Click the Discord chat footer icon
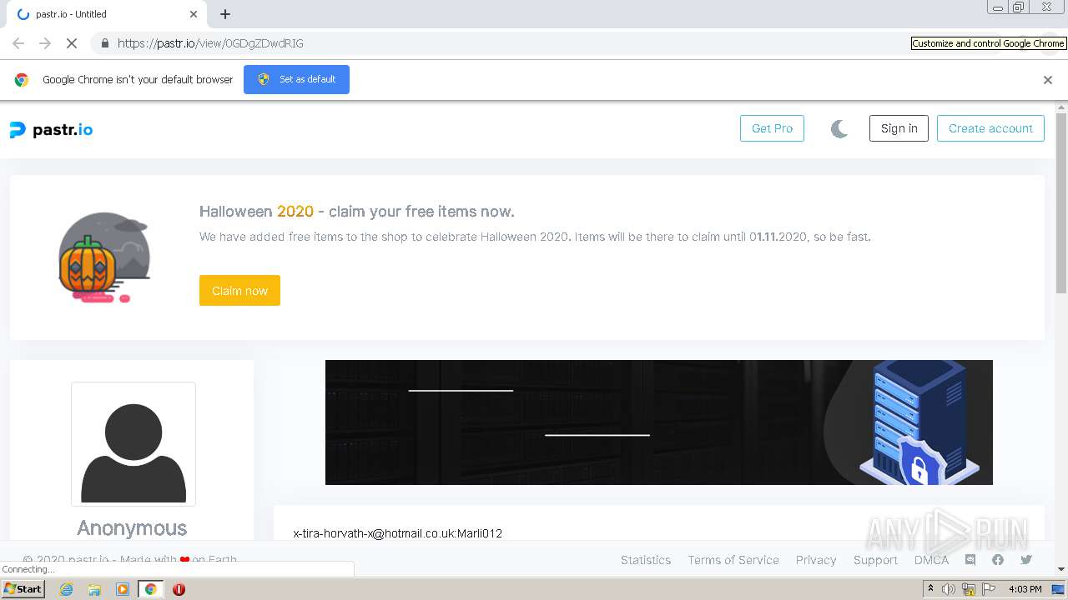The image size is (1068, 600). [970, 560]
